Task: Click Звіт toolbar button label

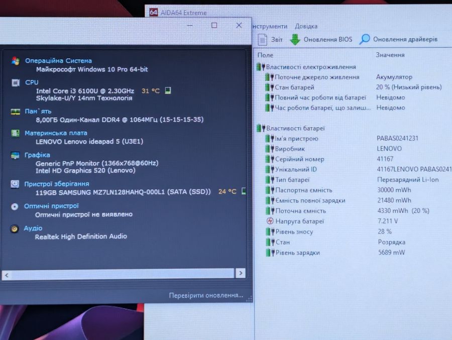Action: click(277, 40)
